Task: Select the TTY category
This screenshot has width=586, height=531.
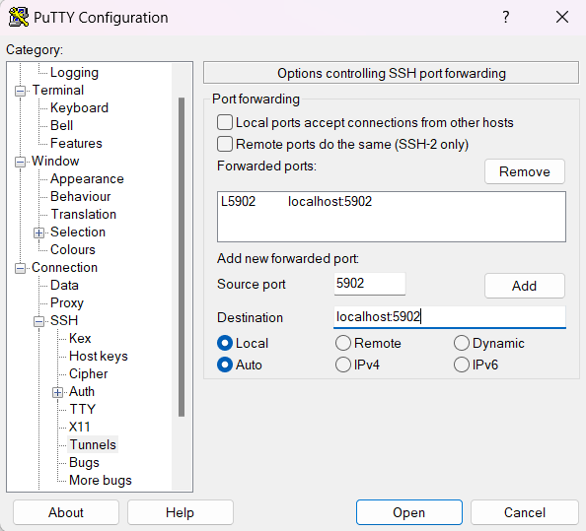Action: point(83,409)
